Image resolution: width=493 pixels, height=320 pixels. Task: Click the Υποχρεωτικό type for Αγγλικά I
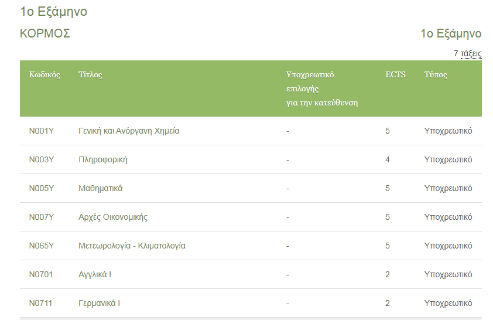448,274
